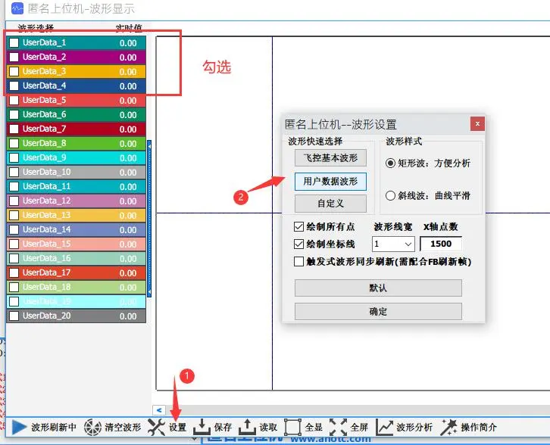Open 波形分析 waveform analysis icon
This screenshot has width=550, height=445.
[x=385, y=427]
